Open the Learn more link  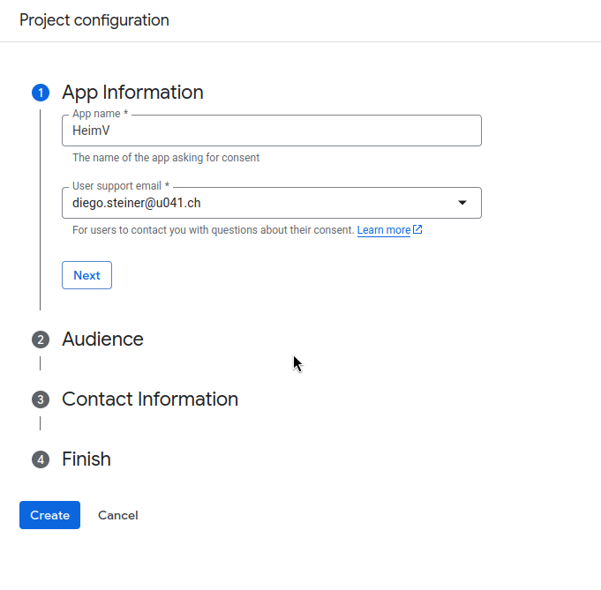384,230
